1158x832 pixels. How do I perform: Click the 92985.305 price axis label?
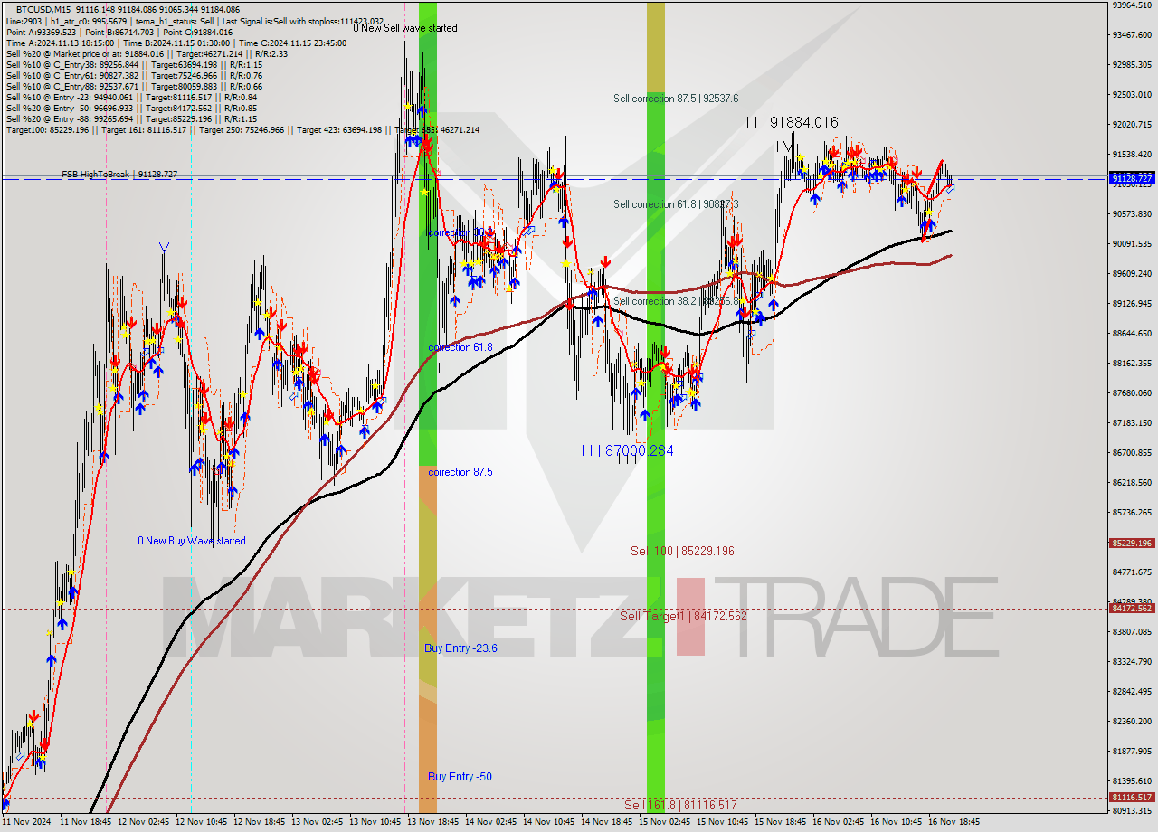tap(1132, 64)
